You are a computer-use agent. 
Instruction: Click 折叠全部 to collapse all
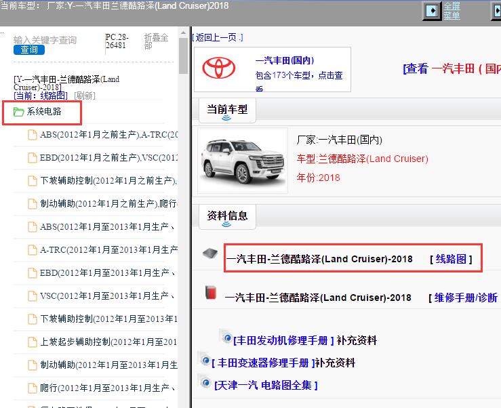pyautogui.click(x=156, y=41)
